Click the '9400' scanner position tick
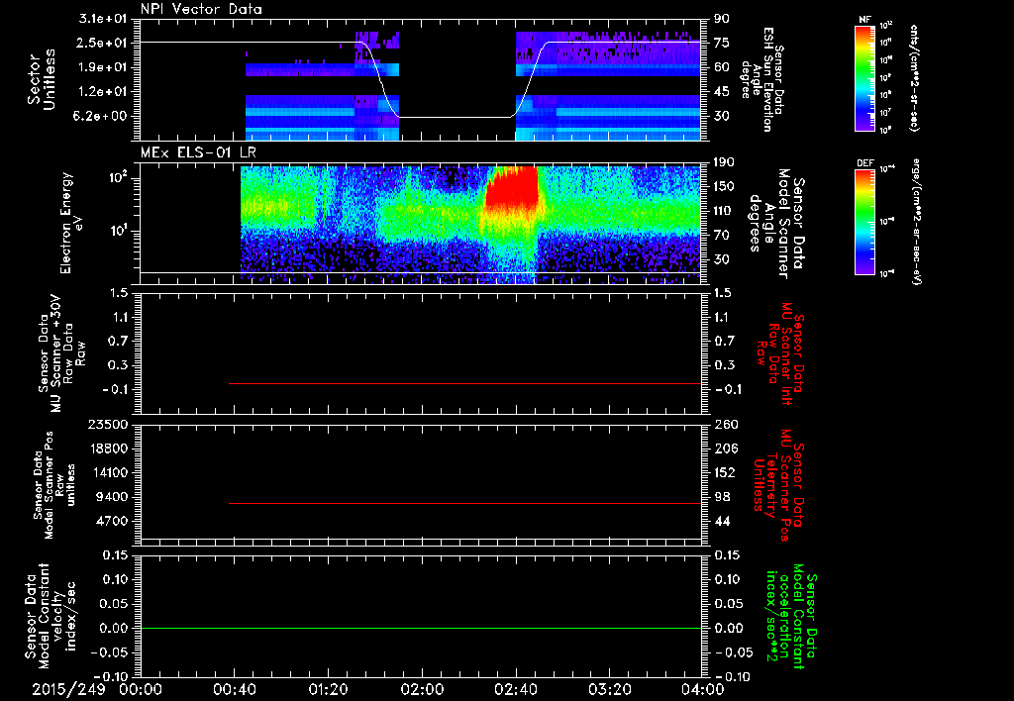 [111, 497]
